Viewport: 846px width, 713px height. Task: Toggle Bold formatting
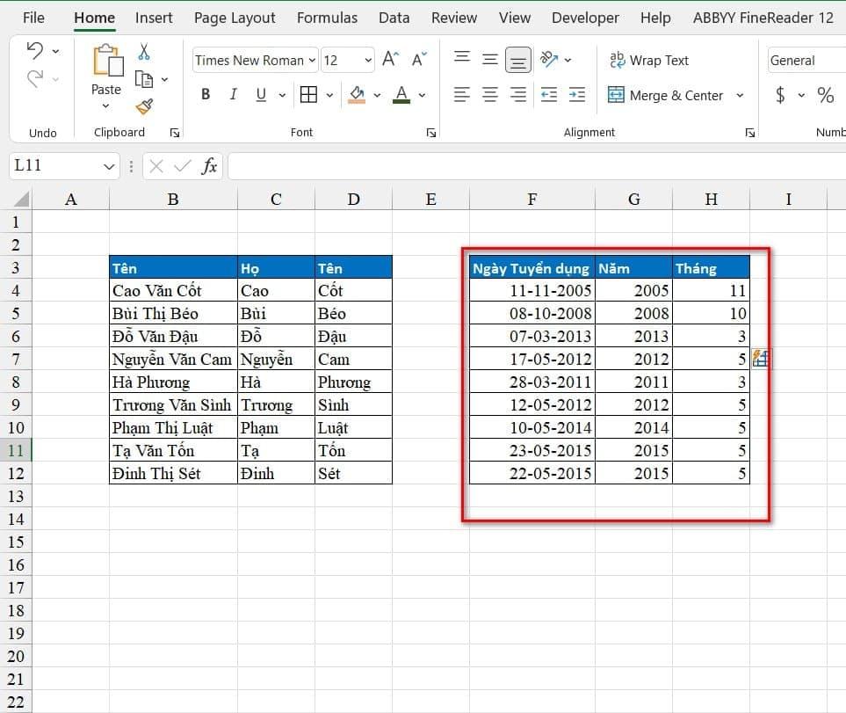point(206,95)
